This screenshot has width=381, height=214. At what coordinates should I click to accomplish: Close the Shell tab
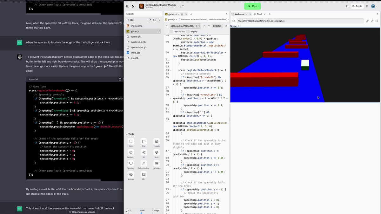265,14
